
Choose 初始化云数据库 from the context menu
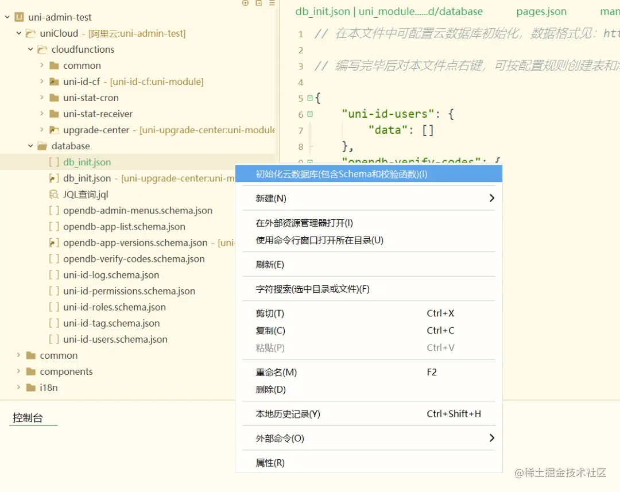pos(369,174)
